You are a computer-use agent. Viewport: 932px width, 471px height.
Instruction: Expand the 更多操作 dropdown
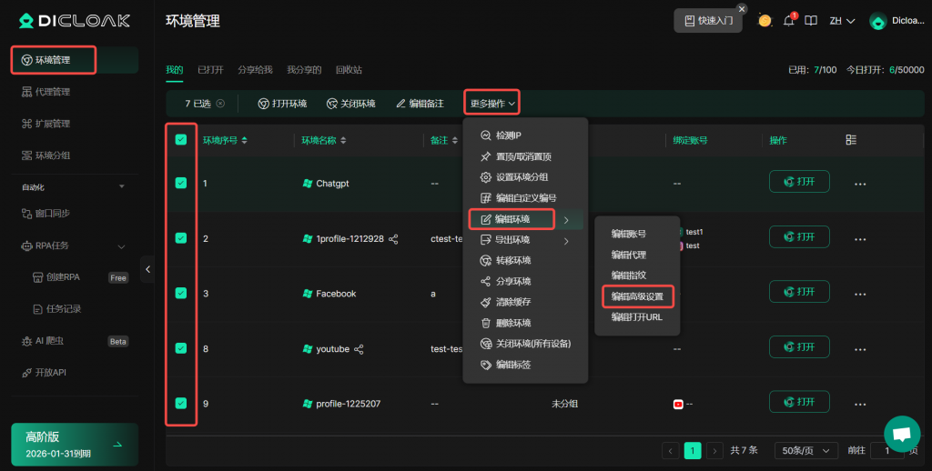tap(492, 104)
